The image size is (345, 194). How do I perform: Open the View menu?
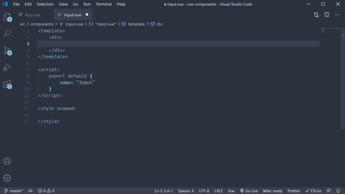point(63,4)
